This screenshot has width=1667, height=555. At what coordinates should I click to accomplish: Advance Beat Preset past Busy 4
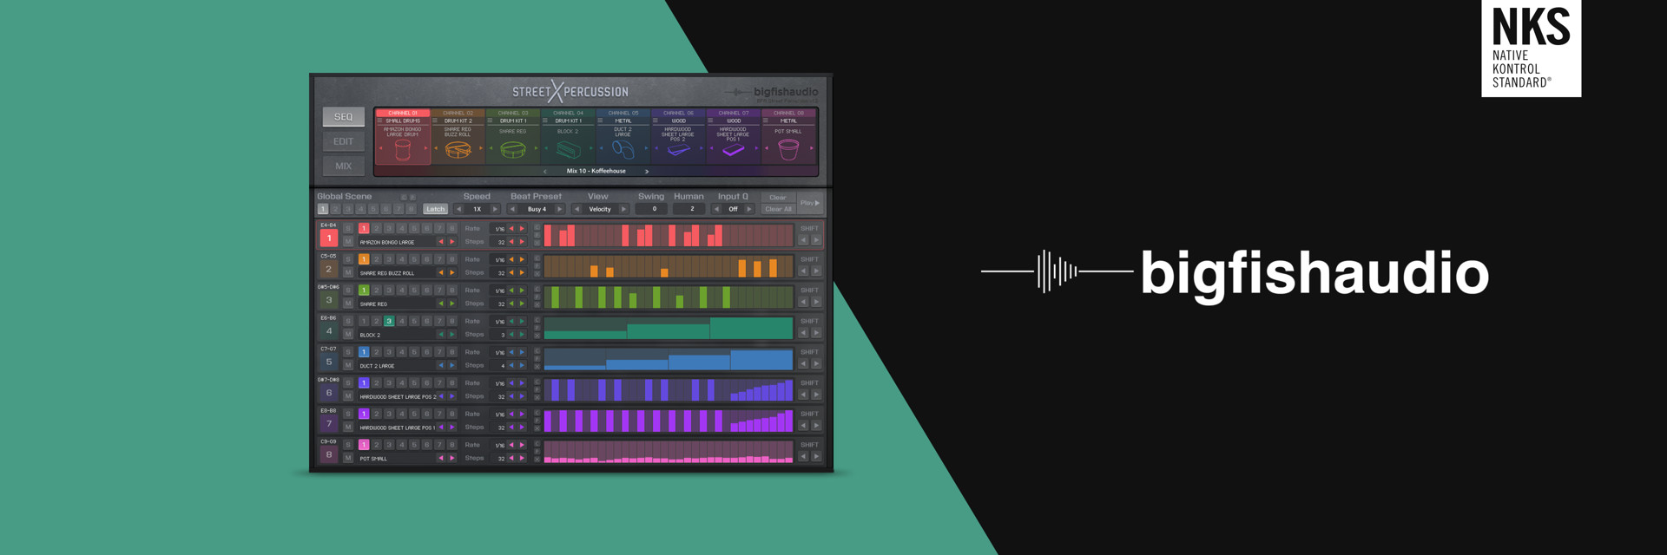pos(559,209)
